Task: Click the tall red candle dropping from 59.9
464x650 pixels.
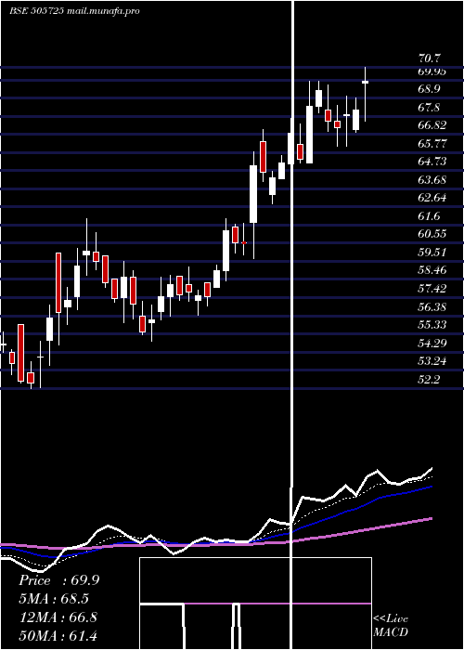Action: click(58, 282)
